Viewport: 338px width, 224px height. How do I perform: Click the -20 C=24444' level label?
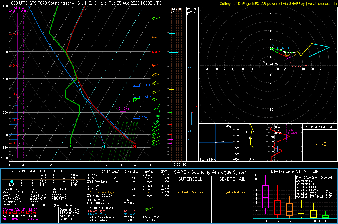(142, 97)
